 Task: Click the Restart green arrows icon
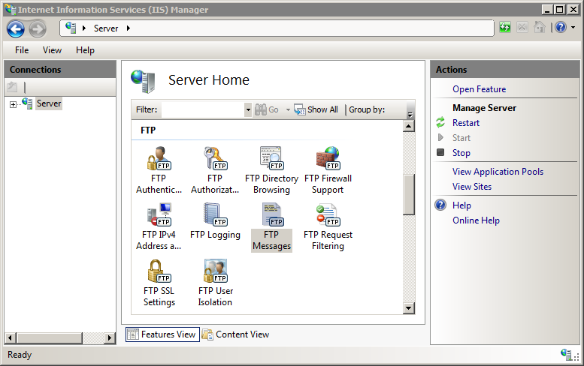click(440, 122)
